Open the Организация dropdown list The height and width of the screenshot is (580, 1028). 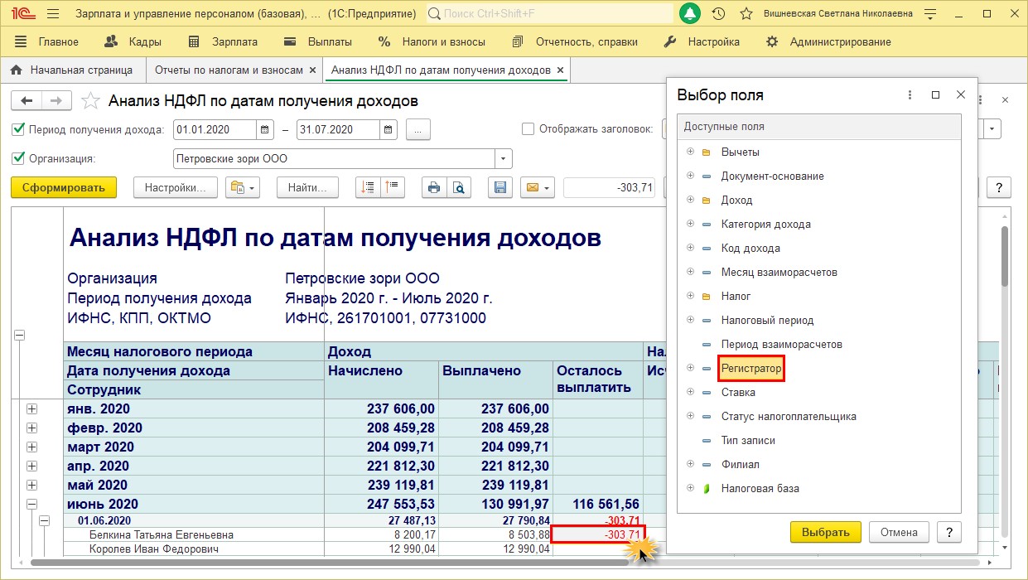[x=504, y=158]
